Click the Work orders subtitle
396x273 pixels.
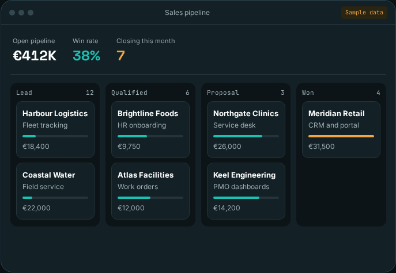pos(138,187)
